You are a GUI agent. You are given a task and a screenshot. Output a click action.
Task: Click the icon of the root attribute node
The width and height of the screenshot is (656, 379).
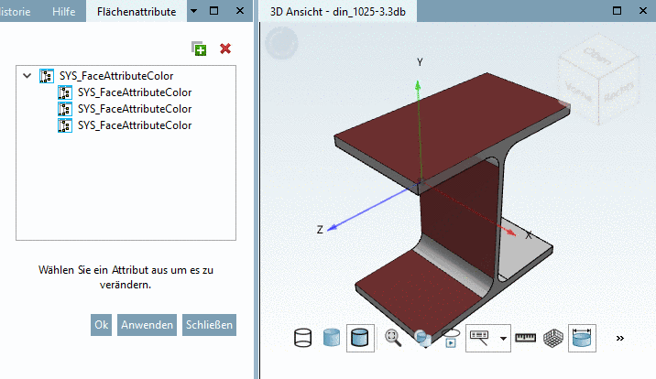47,76
